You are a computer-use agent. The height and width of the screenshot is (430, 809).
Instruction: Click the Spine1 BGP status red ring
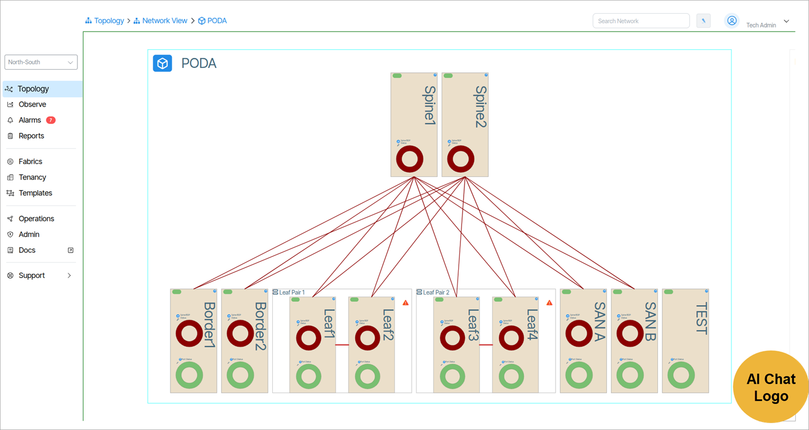click(x=409, y=159)
